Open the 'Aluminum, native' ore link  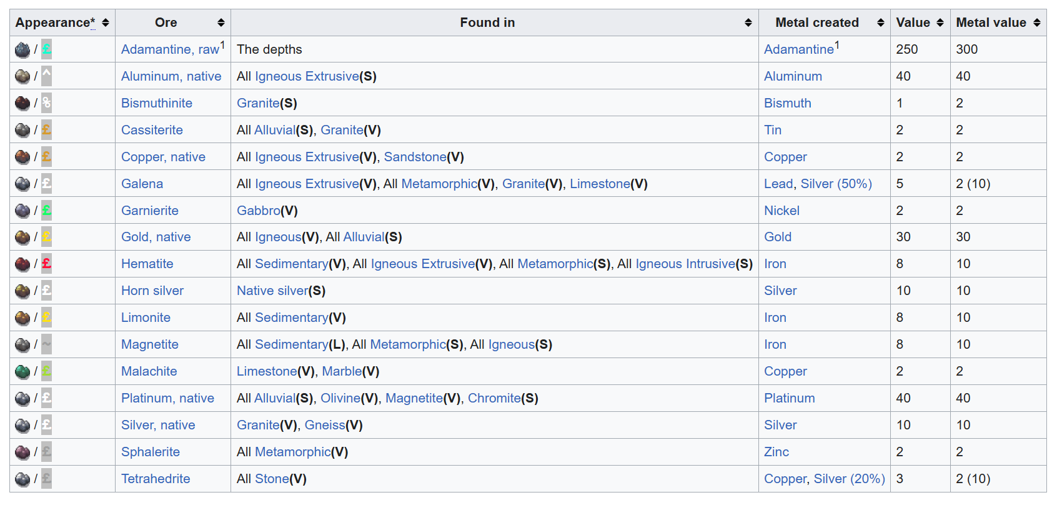(x=171, y=76)
